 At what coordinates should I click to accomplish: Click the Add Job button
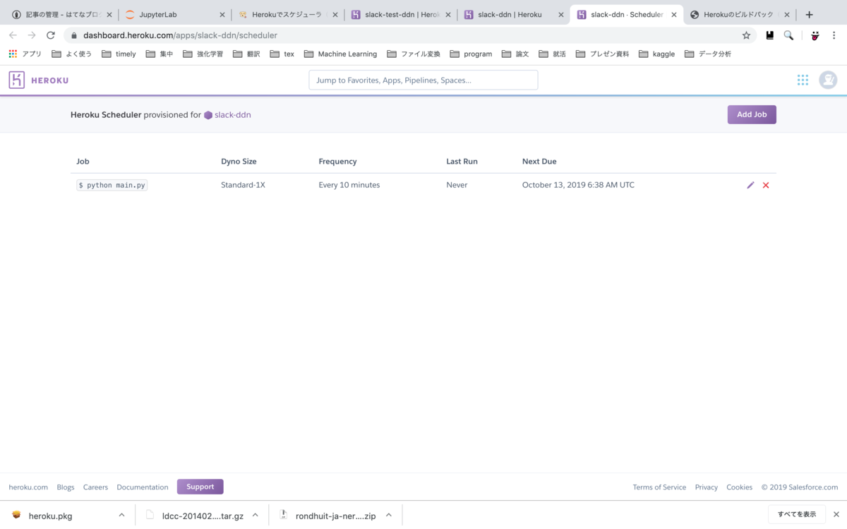point(752,114)
